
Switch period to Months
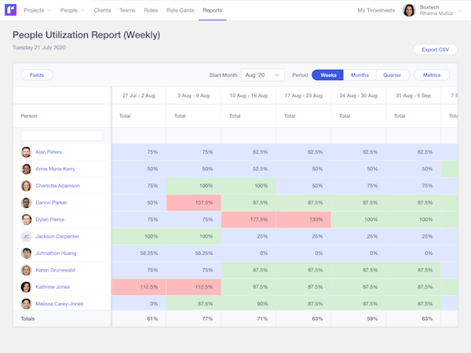pos(360,75)
